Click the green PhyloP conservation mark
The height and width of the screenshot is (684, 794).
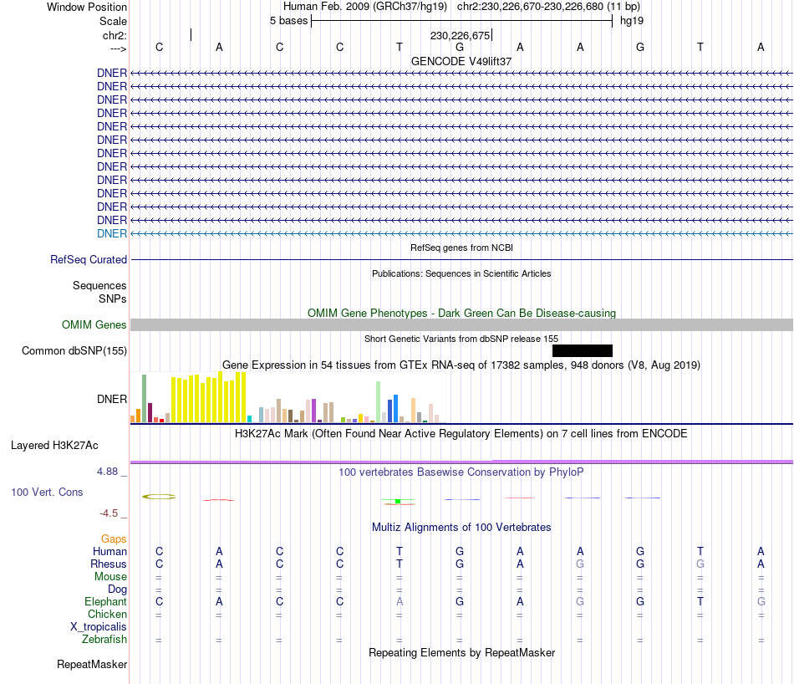[398, 501]
